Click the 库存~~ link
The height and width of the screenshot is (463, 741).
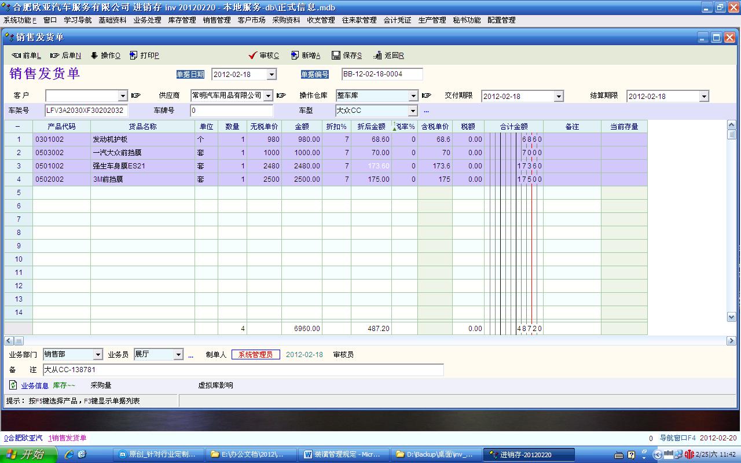point(64,385)
